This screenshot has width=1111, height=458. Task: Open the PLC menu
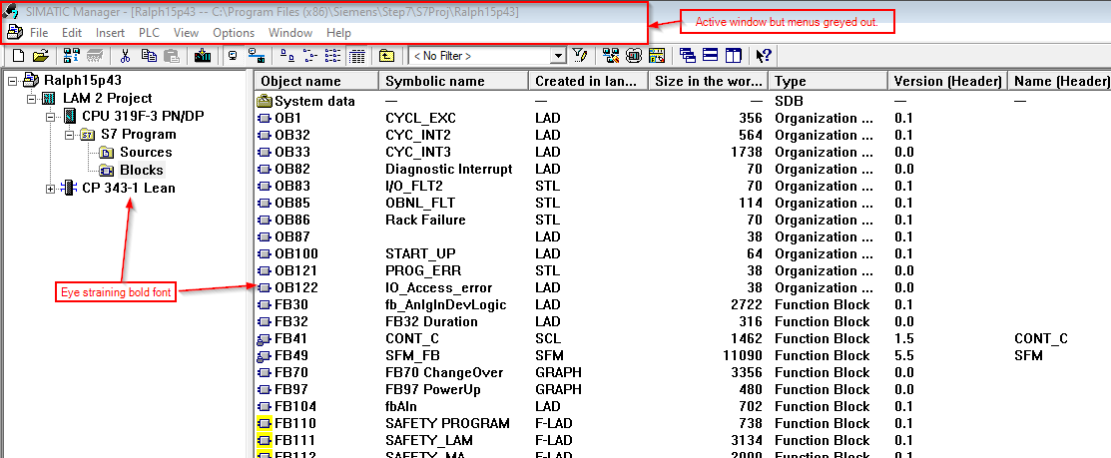[x=149, y=33]
